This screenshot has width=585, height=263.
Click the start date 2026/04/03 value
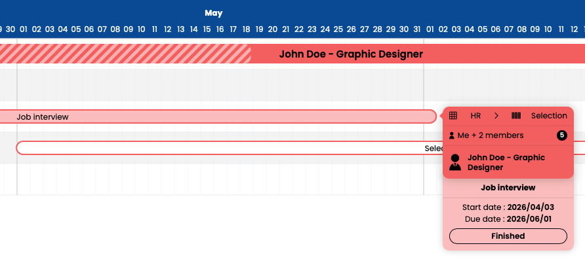click(531, 207)
